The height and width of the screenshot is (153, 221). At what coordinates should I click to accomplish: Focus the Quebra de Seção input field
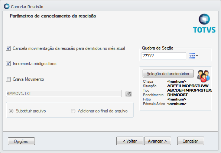click(164, 56)
